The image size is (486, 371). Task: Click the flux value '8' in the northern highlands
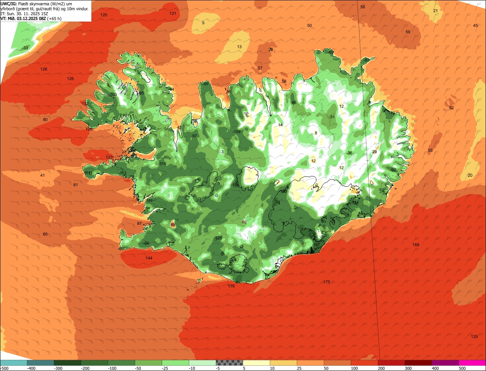coord(316,133)
